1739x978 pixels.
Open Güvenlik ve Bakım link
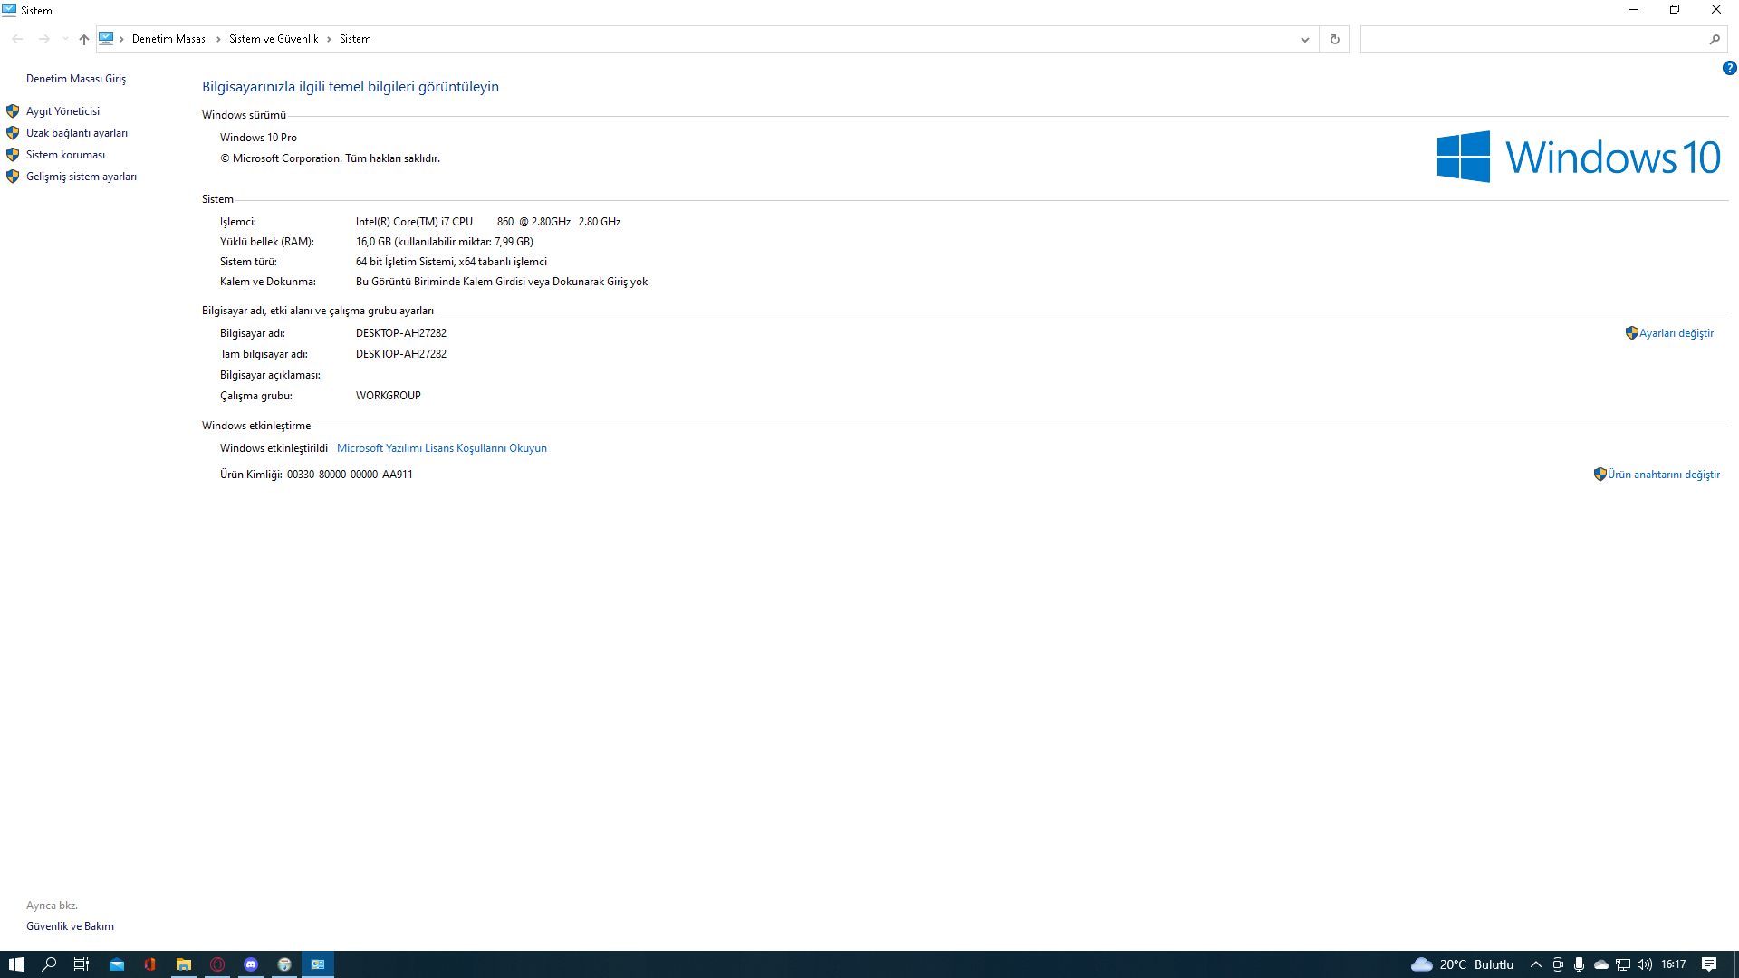click(x=70, y=926)
